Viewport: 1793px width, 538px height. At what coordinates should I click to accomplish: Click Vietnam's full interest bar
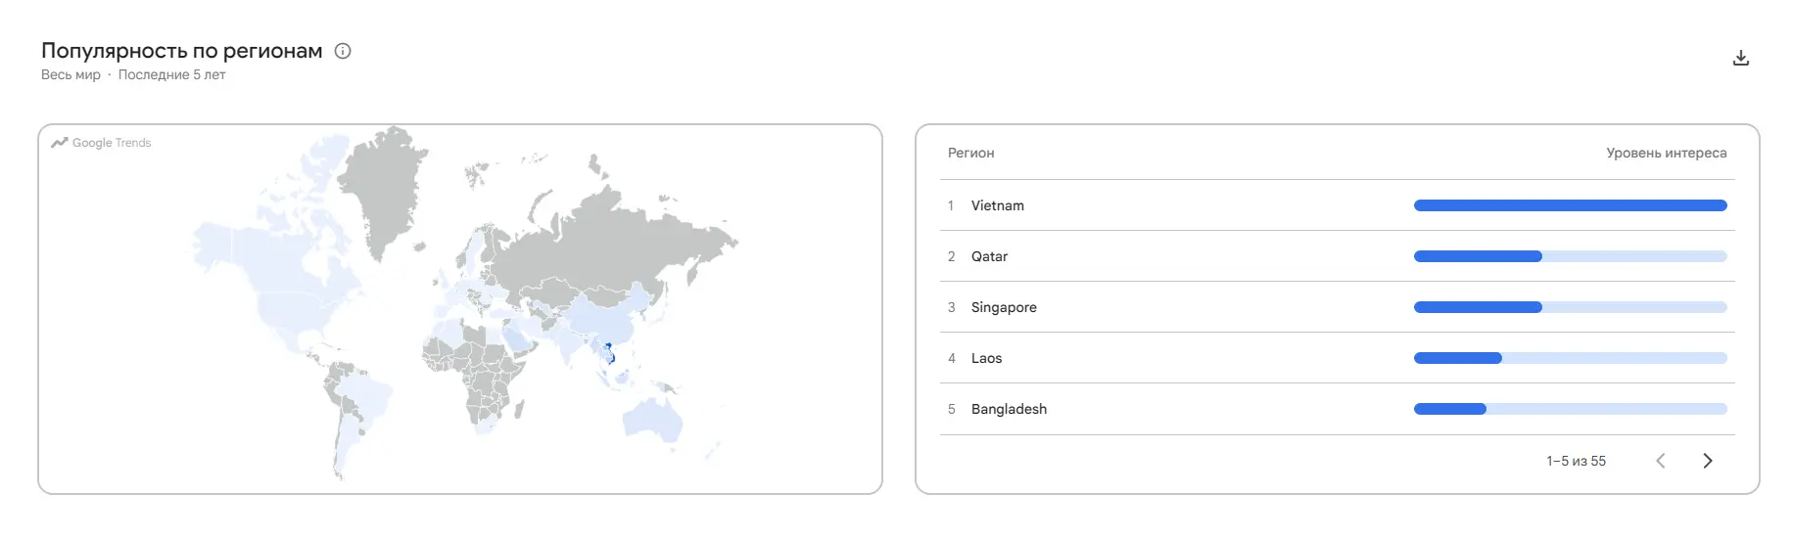point(1570,205)
